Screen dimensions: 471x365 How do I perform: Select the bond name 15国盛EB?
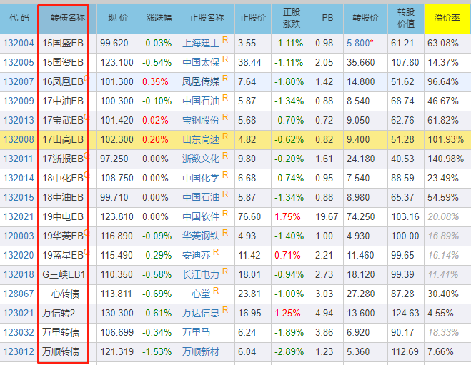(63, 44)
